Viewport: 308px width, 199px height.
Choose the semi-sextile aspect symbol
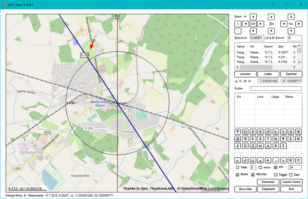(x=283, y=161)
